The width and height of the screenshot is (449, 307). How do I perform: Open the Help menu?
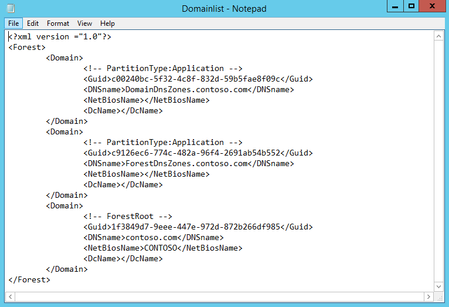point(107,23)
